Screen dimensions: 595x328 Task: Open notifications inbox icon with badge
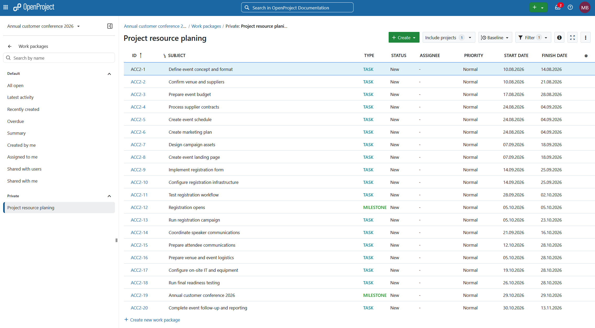pos(558,7)
